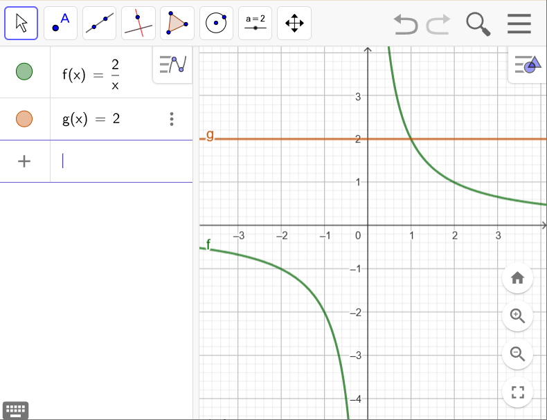Select the Move Graphics View tool
Screen dimensions: 547x420
point(294,24)
